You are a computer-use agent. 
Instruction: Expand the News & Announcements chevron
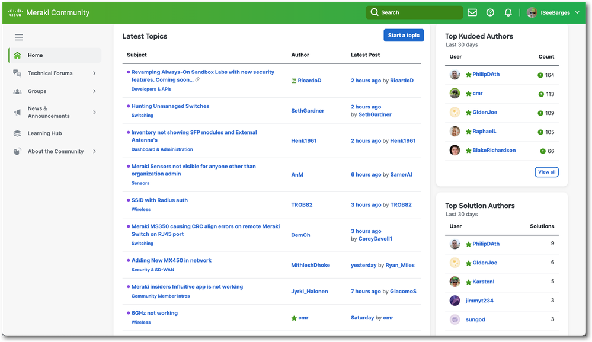pos(94,112)
